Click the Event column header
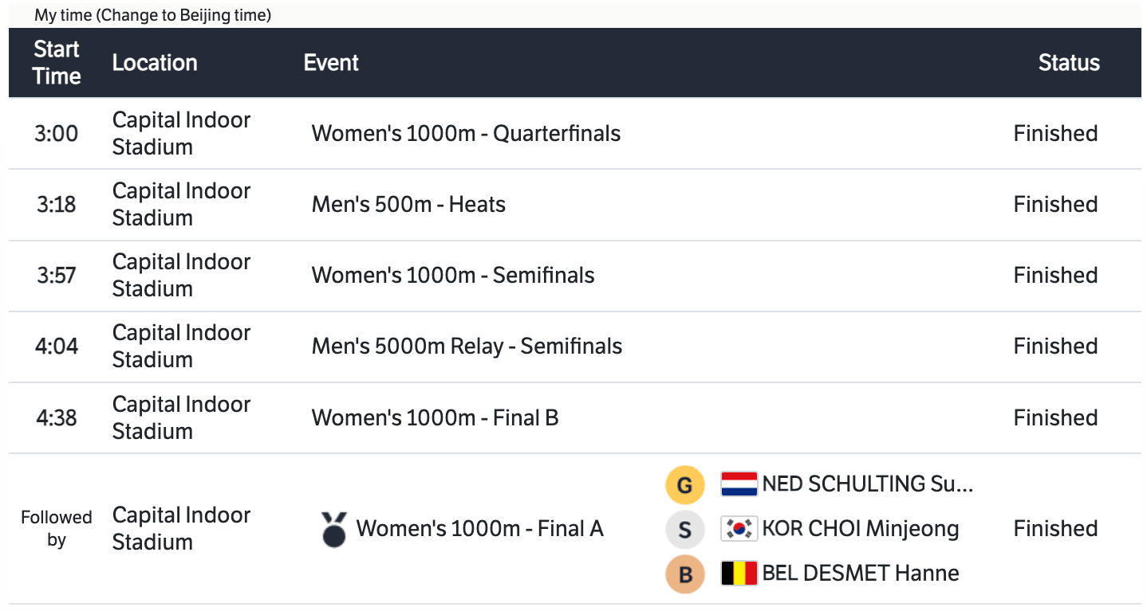Screen dimensions: 1147x611 pyautogui.click(x=331, y=63)
